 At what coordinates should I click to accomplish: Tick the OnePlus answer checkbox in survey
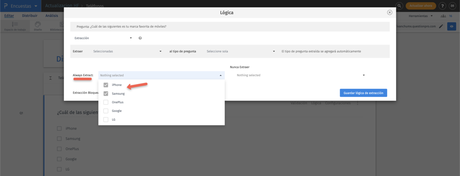pos(59,149)
